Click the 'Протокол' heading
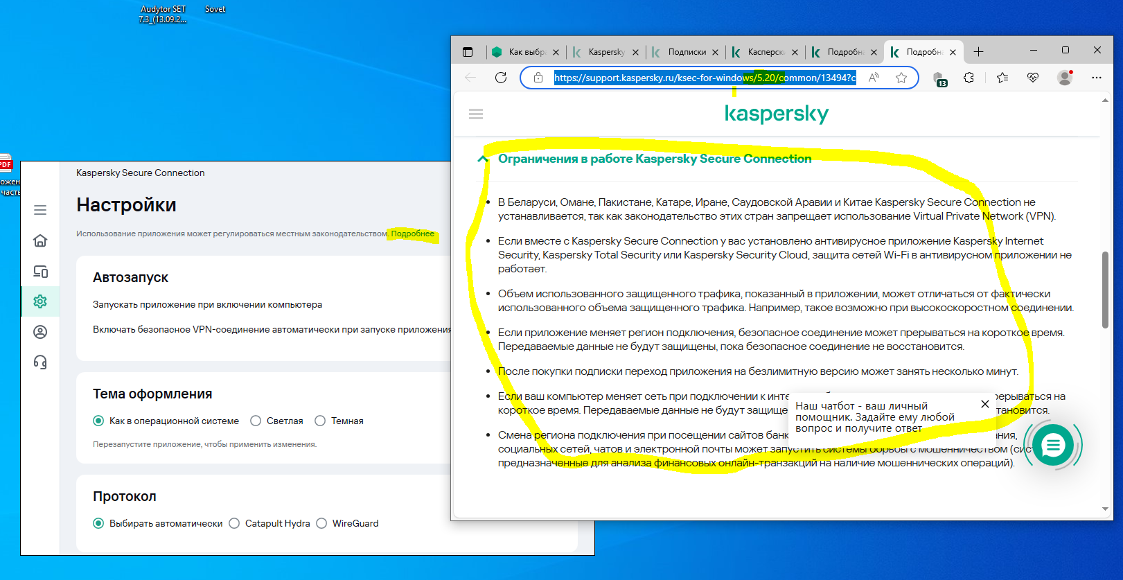The height and width of the screenshot is (580, 1123). [125, 496]
